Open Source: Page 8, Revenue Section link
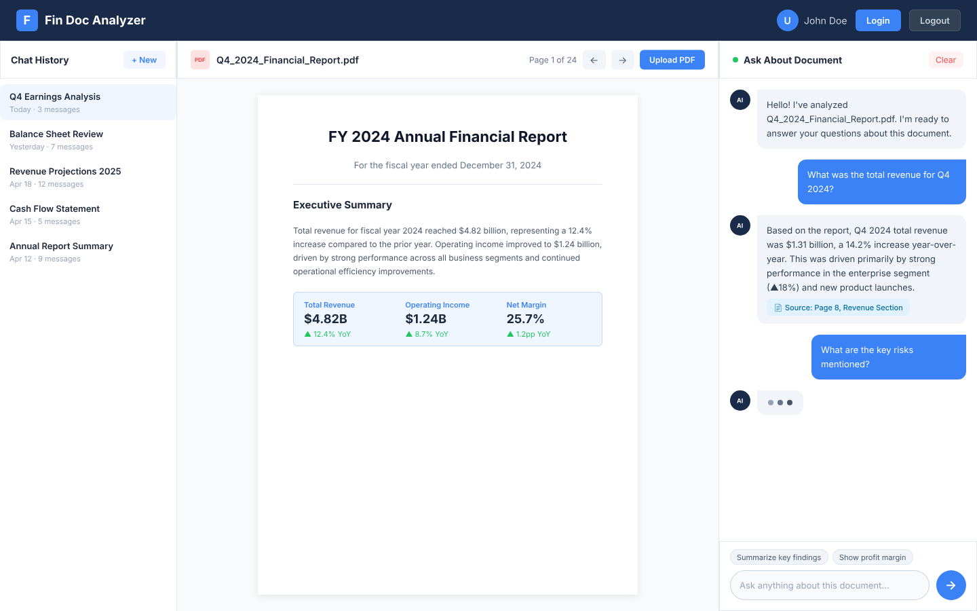This screenshot has height=611, width=977. (838, 308)
